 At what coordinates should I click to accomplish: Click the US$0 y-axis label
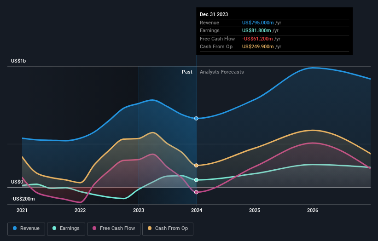point(17,182)
